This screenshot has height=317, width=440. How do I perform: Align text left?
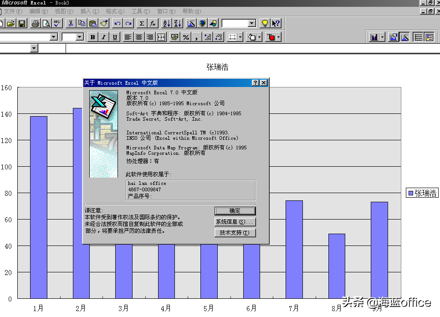click(128, 37)
